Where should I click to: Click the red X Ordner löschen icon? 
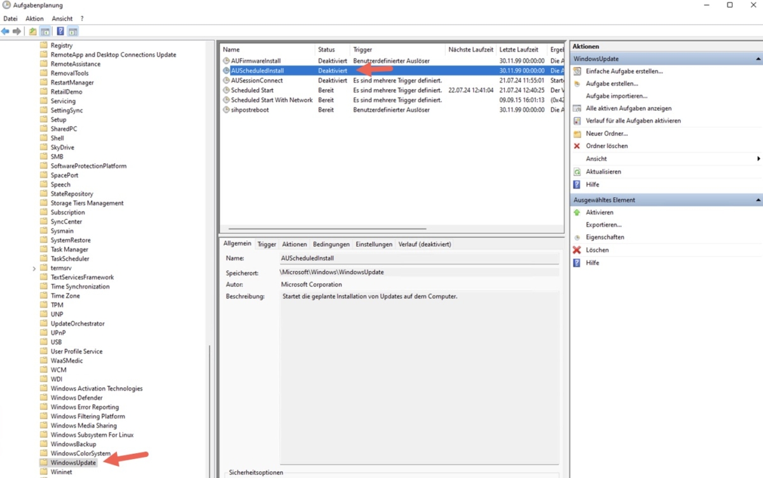(x=577, y=146)
